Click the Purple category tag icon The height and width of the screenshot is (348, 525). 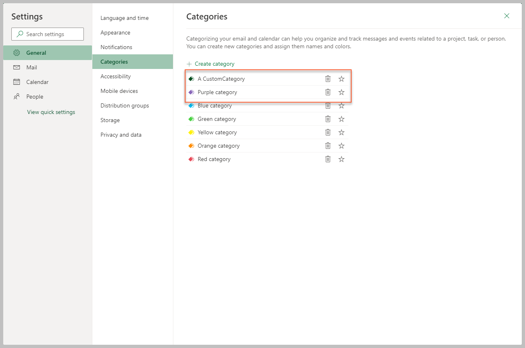point(191,92)
